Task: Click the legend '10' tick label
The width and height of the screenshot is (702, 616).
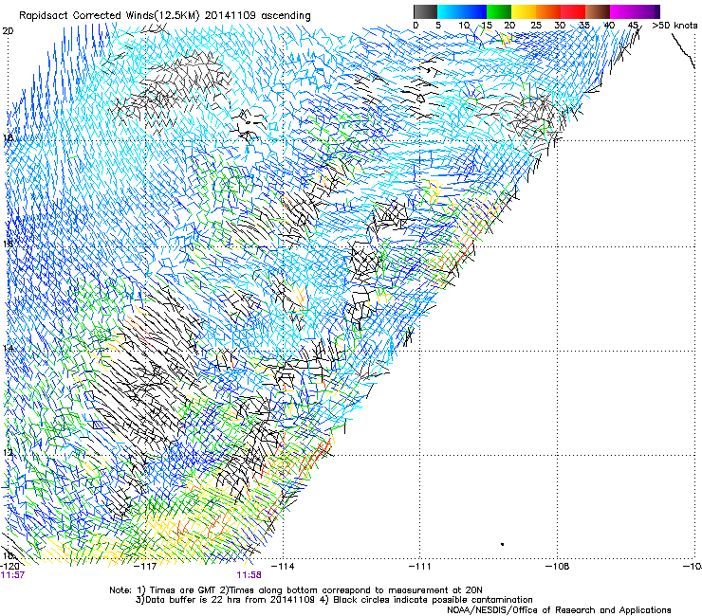Action: click(x=463, y=25)
